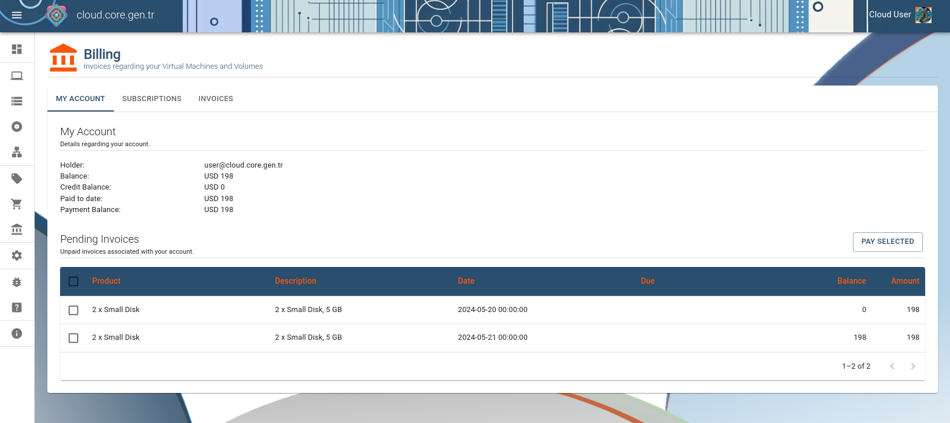Screen dimensions: 950x423
Task: Switch to the Subscriptions tab
Action: point(152,99)
